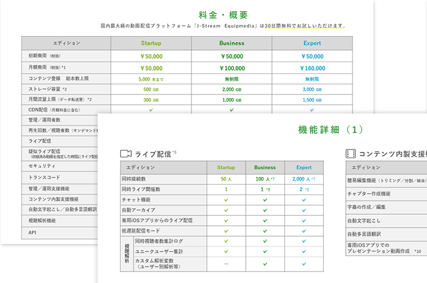Click the 簡易編集機能 row label
Screen dimensions: 427x283
point(387,181)
